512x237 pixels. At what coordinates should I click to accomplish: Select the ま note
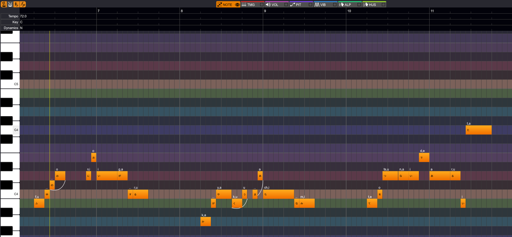click(x=255, y=194)
